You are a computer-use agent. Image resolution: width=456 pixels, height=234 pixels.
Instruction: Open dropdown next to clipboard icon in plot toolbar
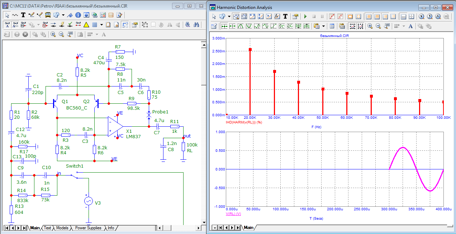pos(324,26)
